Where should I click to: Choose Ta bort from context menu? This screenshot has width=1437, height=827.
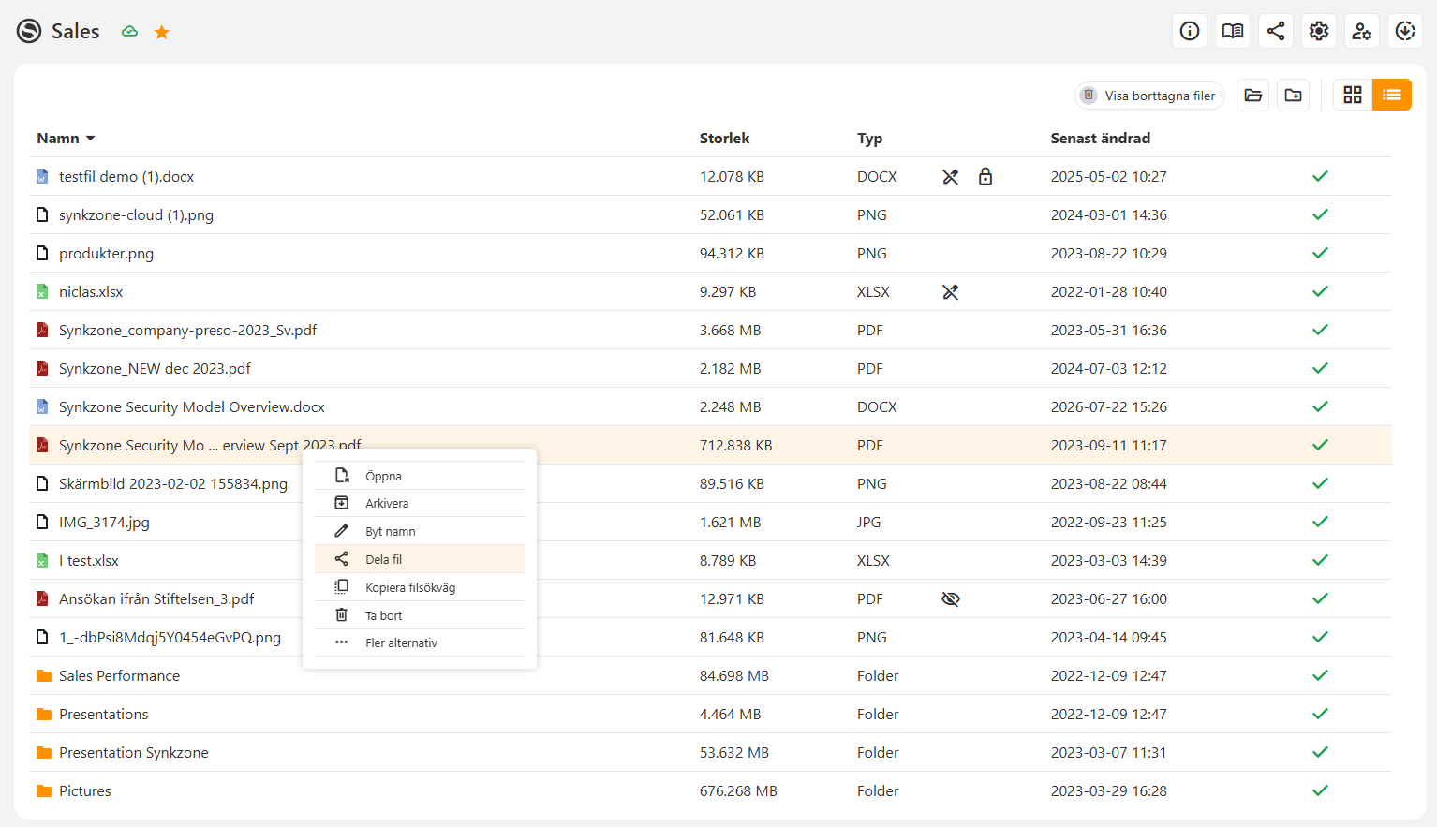tap(420, 615)
